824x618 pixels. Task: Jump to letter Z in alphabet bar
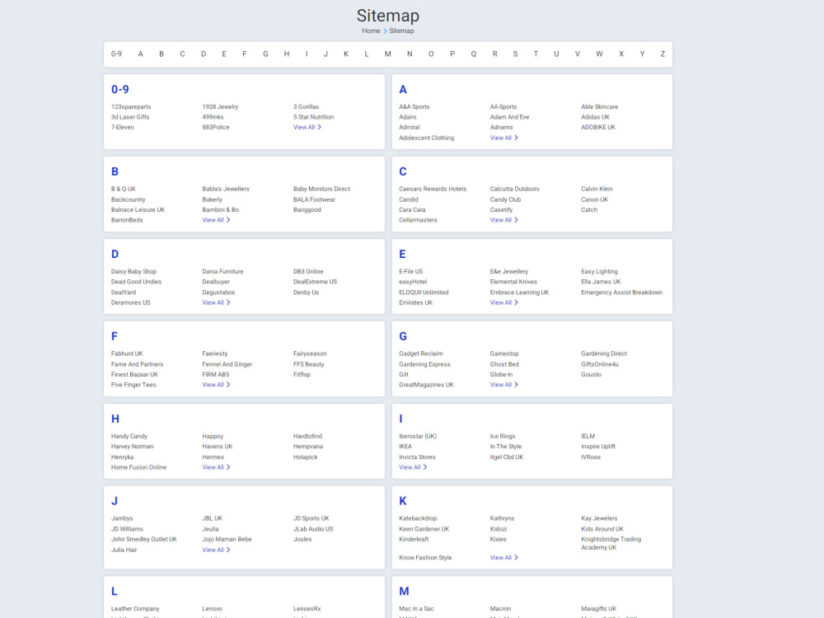click(x=662, y=54)
